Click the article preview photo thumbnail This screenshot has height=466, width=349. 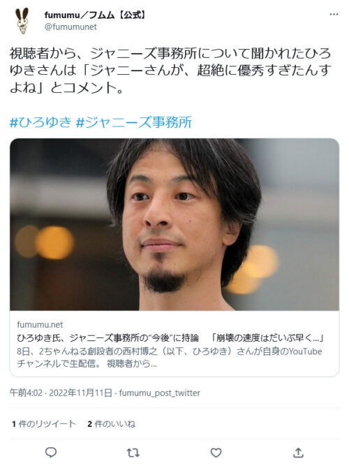[174, 224]
